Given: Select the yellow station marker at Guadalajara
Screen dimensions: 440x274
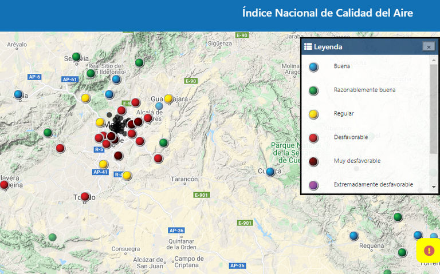Looking at the screenshot, I should [x=168, y=98].
